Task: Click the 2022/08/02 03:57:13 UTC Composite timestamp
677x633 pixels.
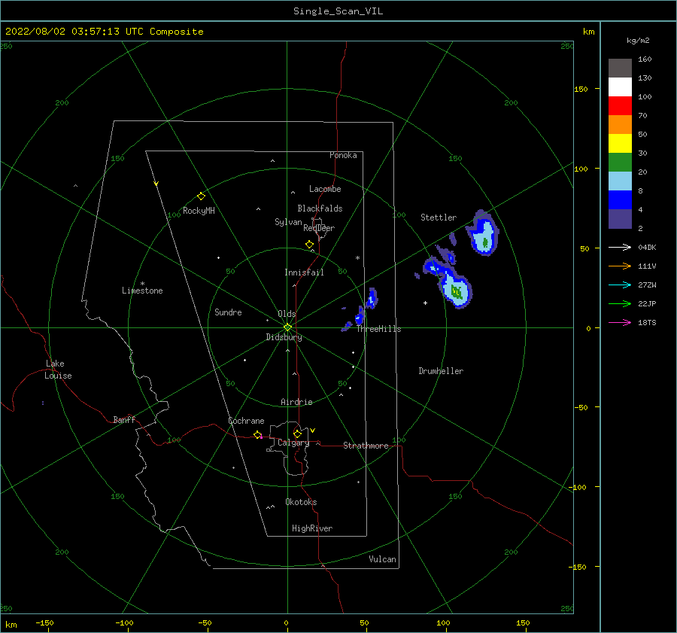Action: (x=104, y=32)
